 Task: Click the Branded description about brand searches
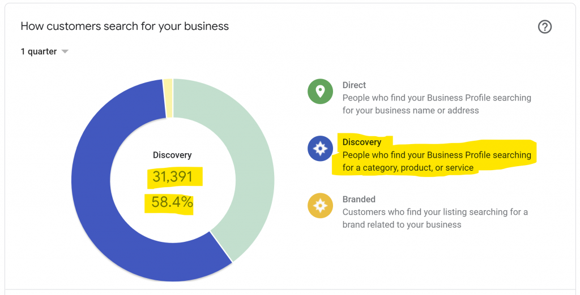click(x=434, y=218)
